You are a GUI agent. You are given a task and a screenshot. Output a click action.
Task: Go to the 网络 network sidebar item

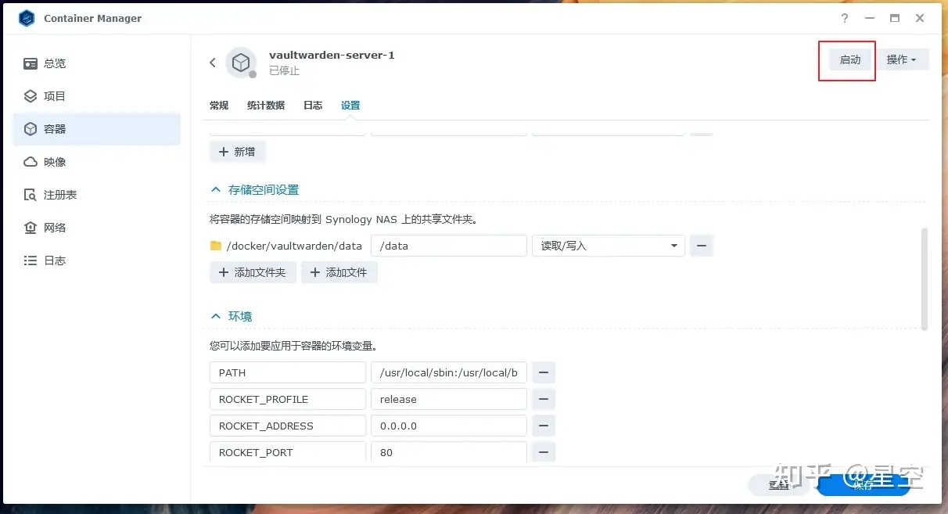click(55, 228)
